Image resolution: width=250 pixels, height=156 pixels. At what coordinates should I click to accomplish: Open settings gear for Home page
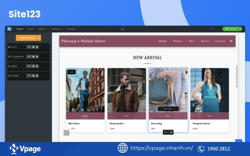37,47
